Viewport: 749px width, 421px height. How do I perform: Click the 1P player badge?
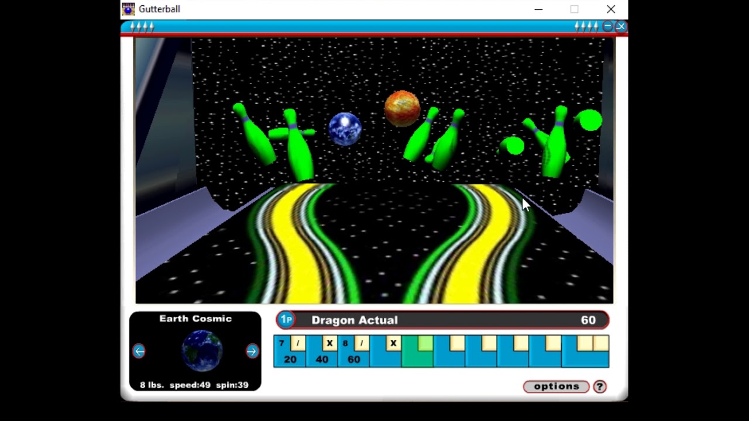(286, 320)
